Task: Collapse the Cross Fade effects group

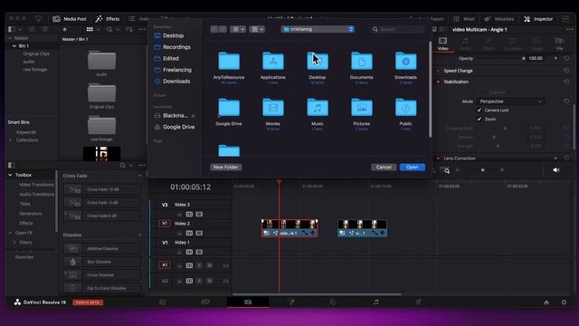Action: (x=140, y=176)
